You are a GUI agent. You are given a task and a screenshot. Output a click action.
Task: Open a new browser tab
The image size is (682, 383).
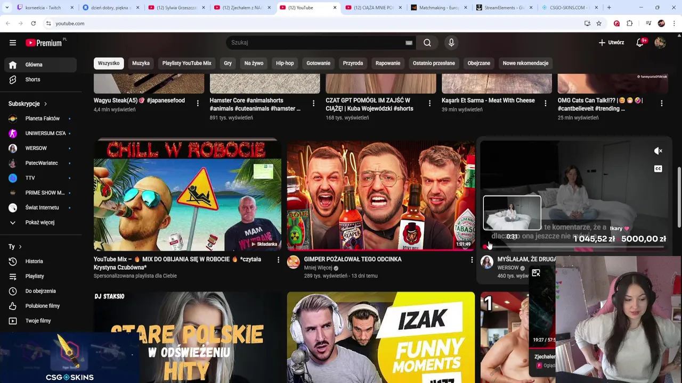(x=609, y=7)
